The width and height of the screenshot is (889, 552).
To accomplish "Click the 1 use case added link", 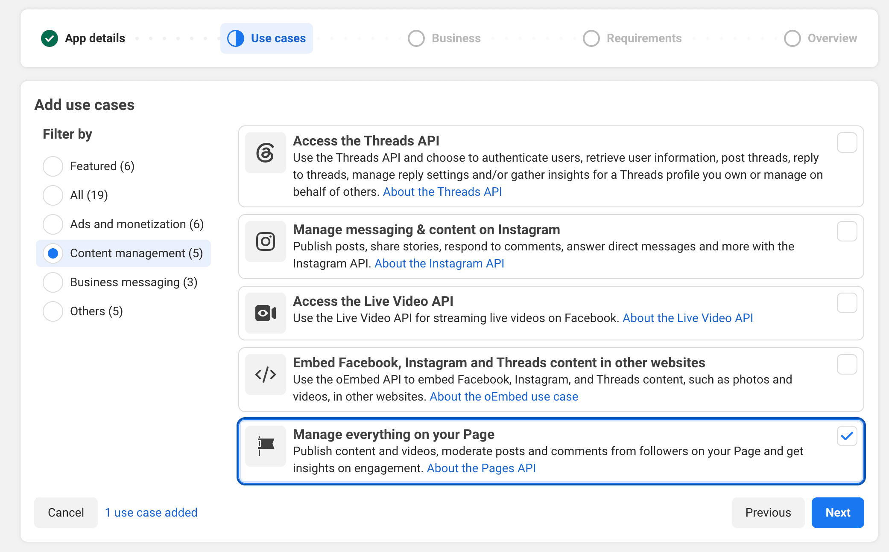I will pyautogui.click(x=151, y=513).
